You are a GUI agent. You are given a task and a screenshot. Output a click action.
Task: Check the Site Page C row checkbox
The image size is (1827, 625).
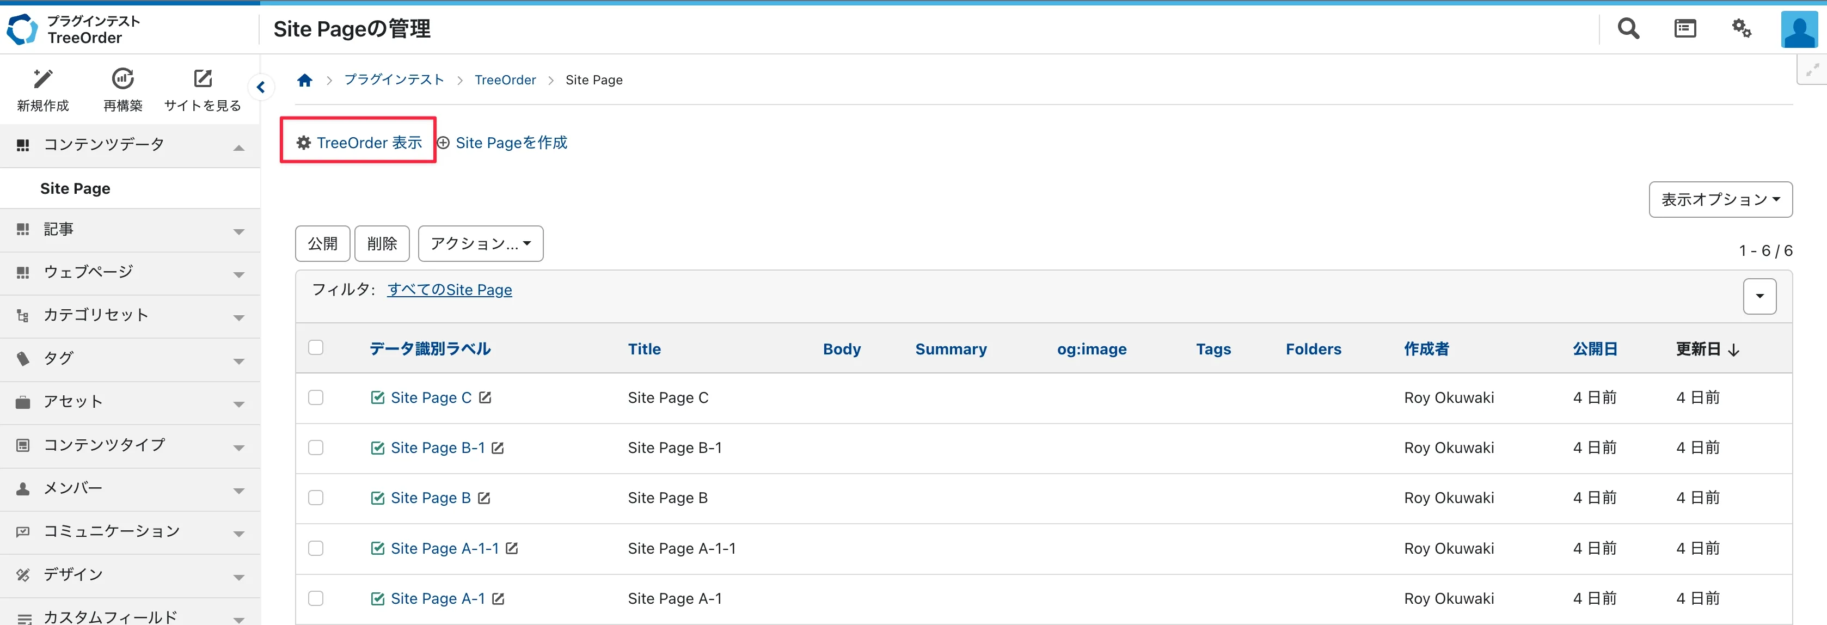coord(316,397)
